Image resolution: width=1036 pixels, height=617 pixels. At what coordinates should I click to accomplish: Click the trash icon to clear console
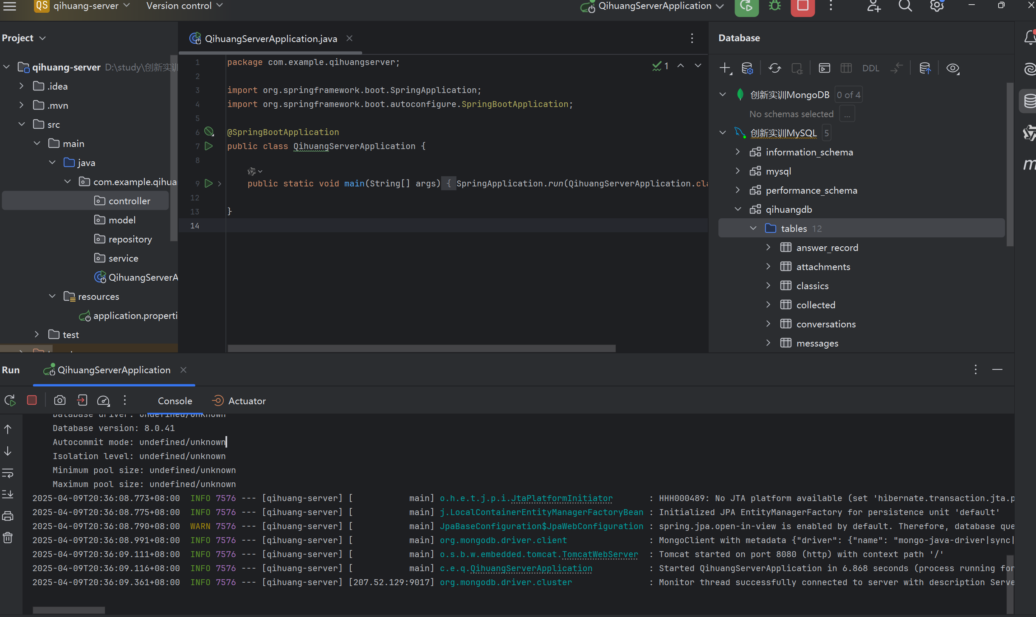pyautogui.click(x=8, y=538)
